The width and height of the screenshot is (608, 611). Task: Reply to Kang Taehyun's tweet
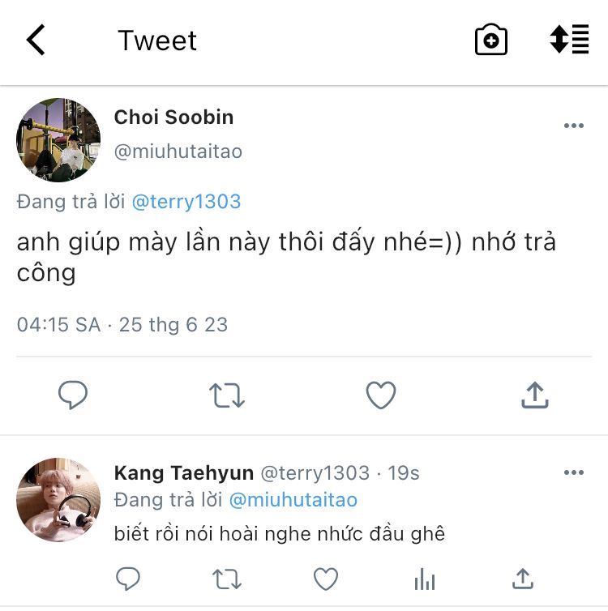(128, 579)
